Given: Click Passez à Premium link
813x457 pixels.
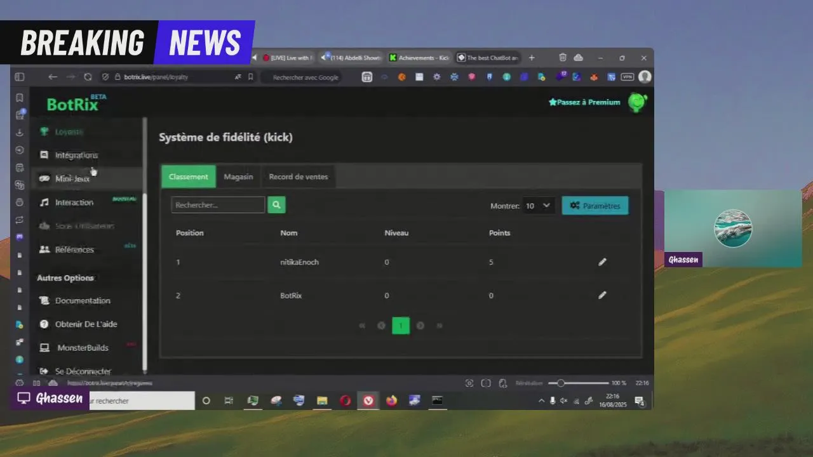Looking at the screenshot, I should pyautogui.click(x=584, y=102).
